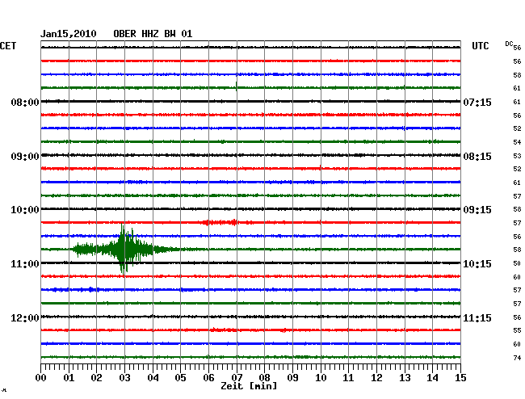Click the CET timezone label
The image size is (525, 399).
(x=8, y=46)
